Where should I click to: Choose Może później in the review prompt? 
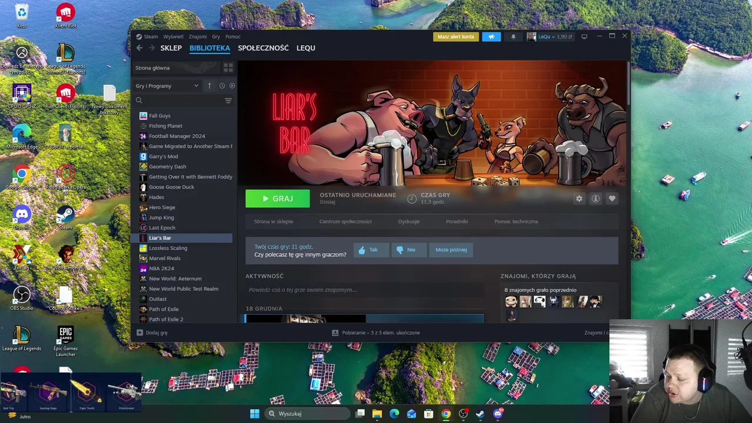[451, 250]
